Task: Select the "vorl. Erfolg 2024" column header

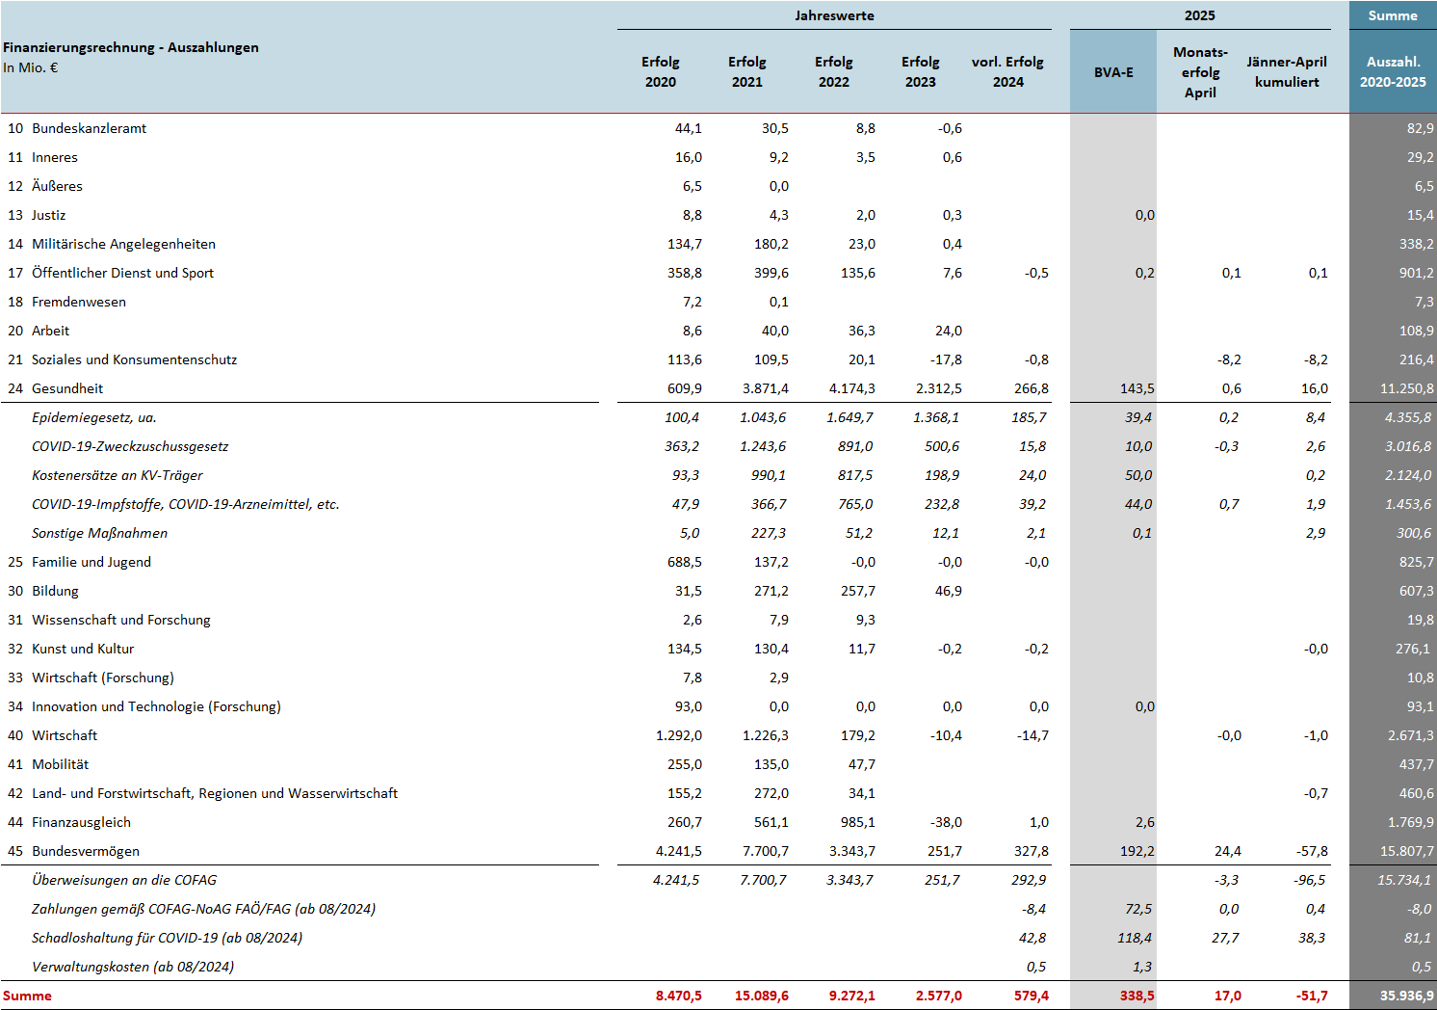Action: 1007,72
